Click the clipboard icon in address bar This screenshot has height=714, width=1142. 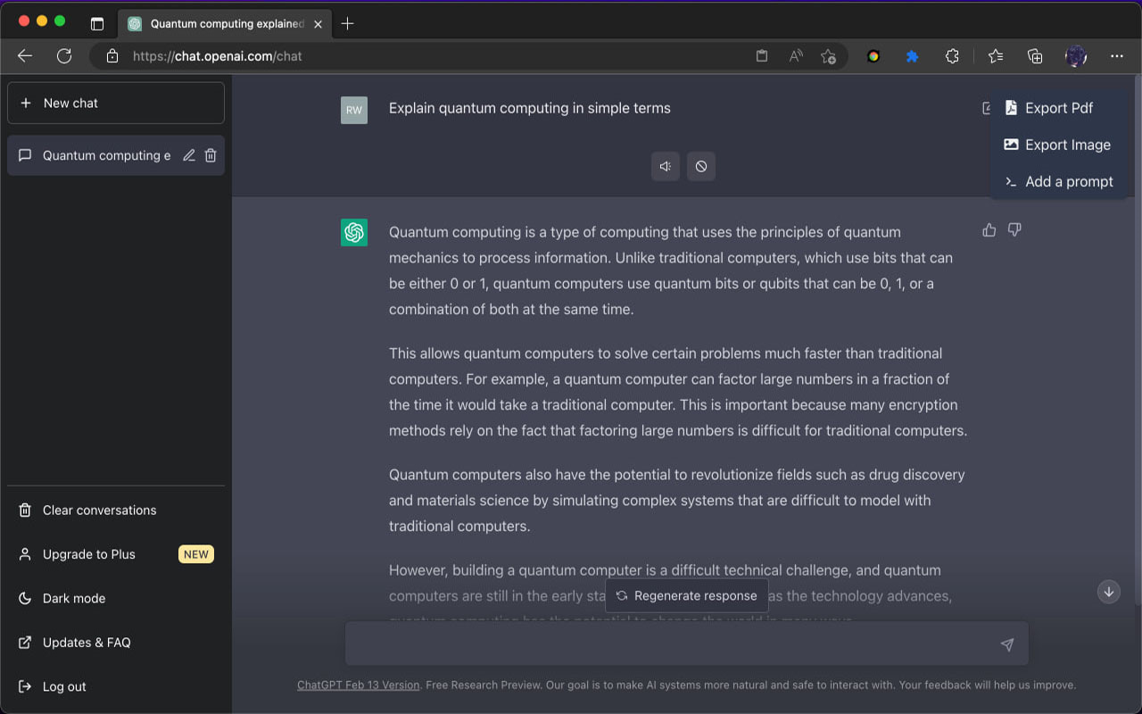click(762, 56)
